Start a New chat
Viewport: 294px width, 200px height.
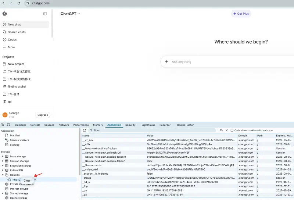(x=25, y=24)
